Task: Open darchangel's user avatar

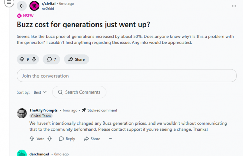Action: 22,154
